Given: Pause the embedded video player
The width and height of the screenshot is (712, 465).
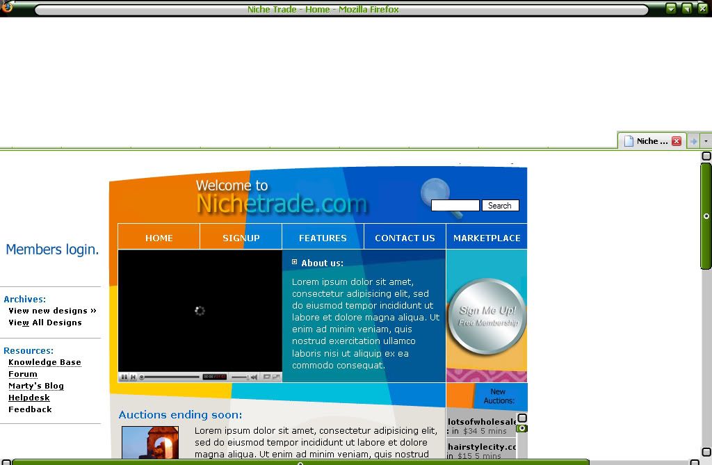Looking at the screenshot, I should tap(124, 377).
